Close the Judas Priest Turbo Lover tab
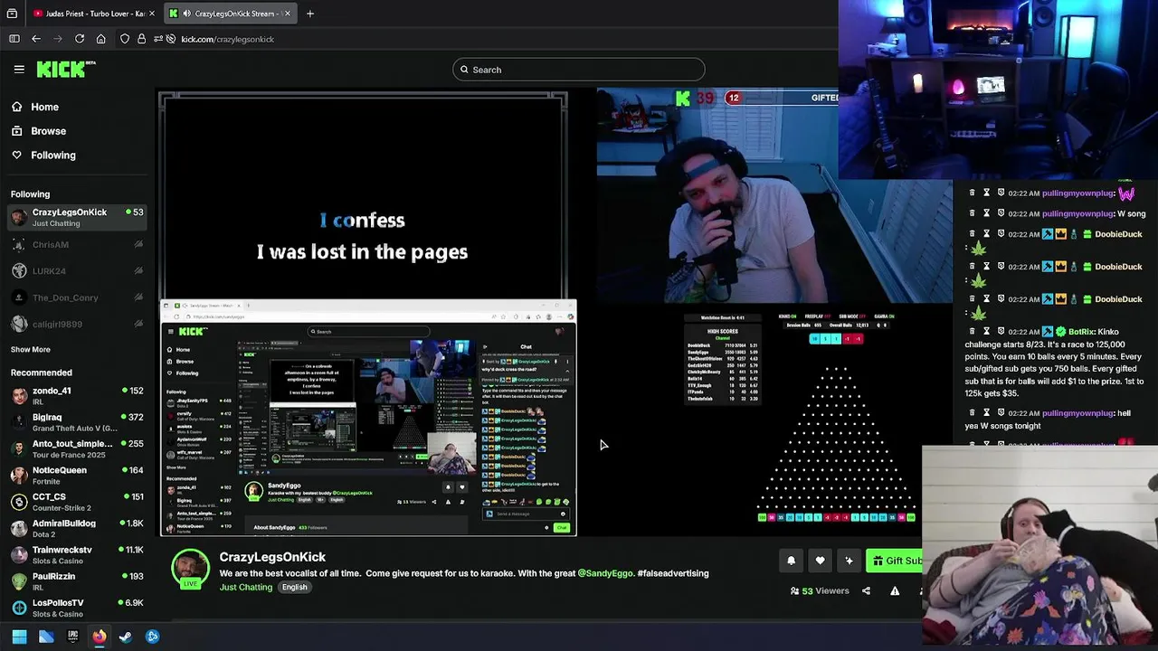The width and height of the screenshot is (1158, 651). tap(152, 14)
